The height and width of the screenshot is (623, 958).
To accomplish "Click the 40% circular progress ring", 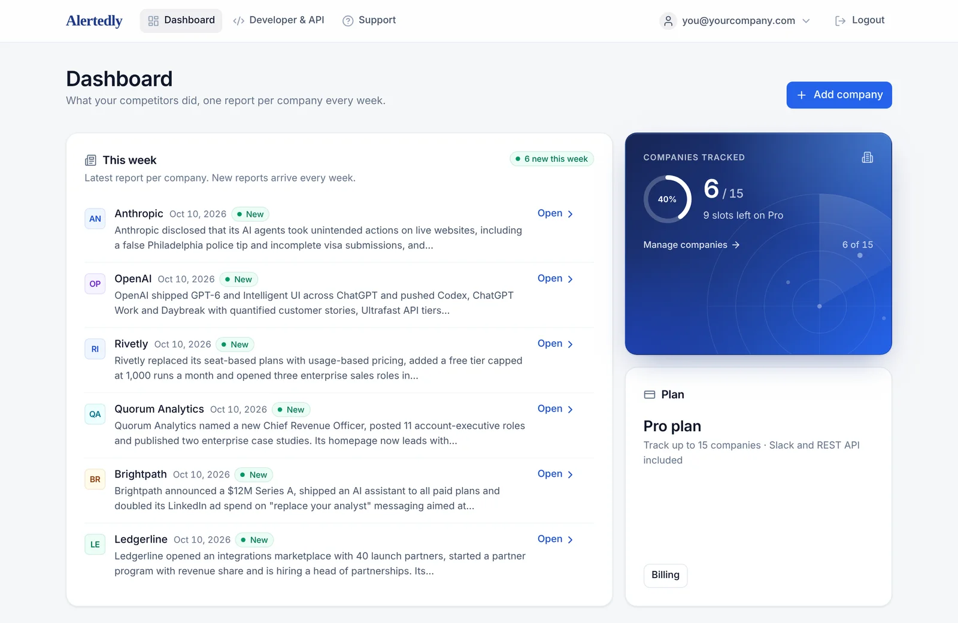I will click(668, 199).
